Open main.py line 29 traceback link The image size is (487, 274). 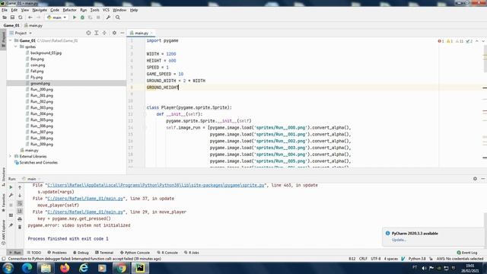pyautogui.click(x=85, y=212)
